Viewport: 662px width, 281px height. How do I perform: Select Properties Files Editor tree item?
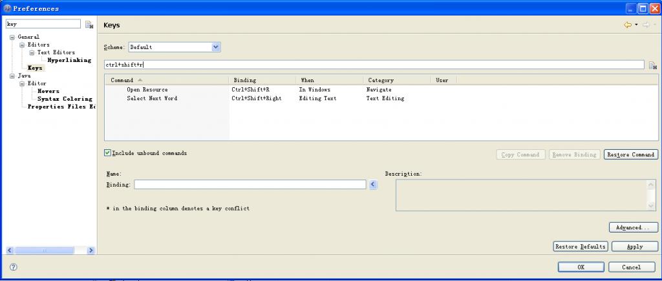(x=61, y=107)
